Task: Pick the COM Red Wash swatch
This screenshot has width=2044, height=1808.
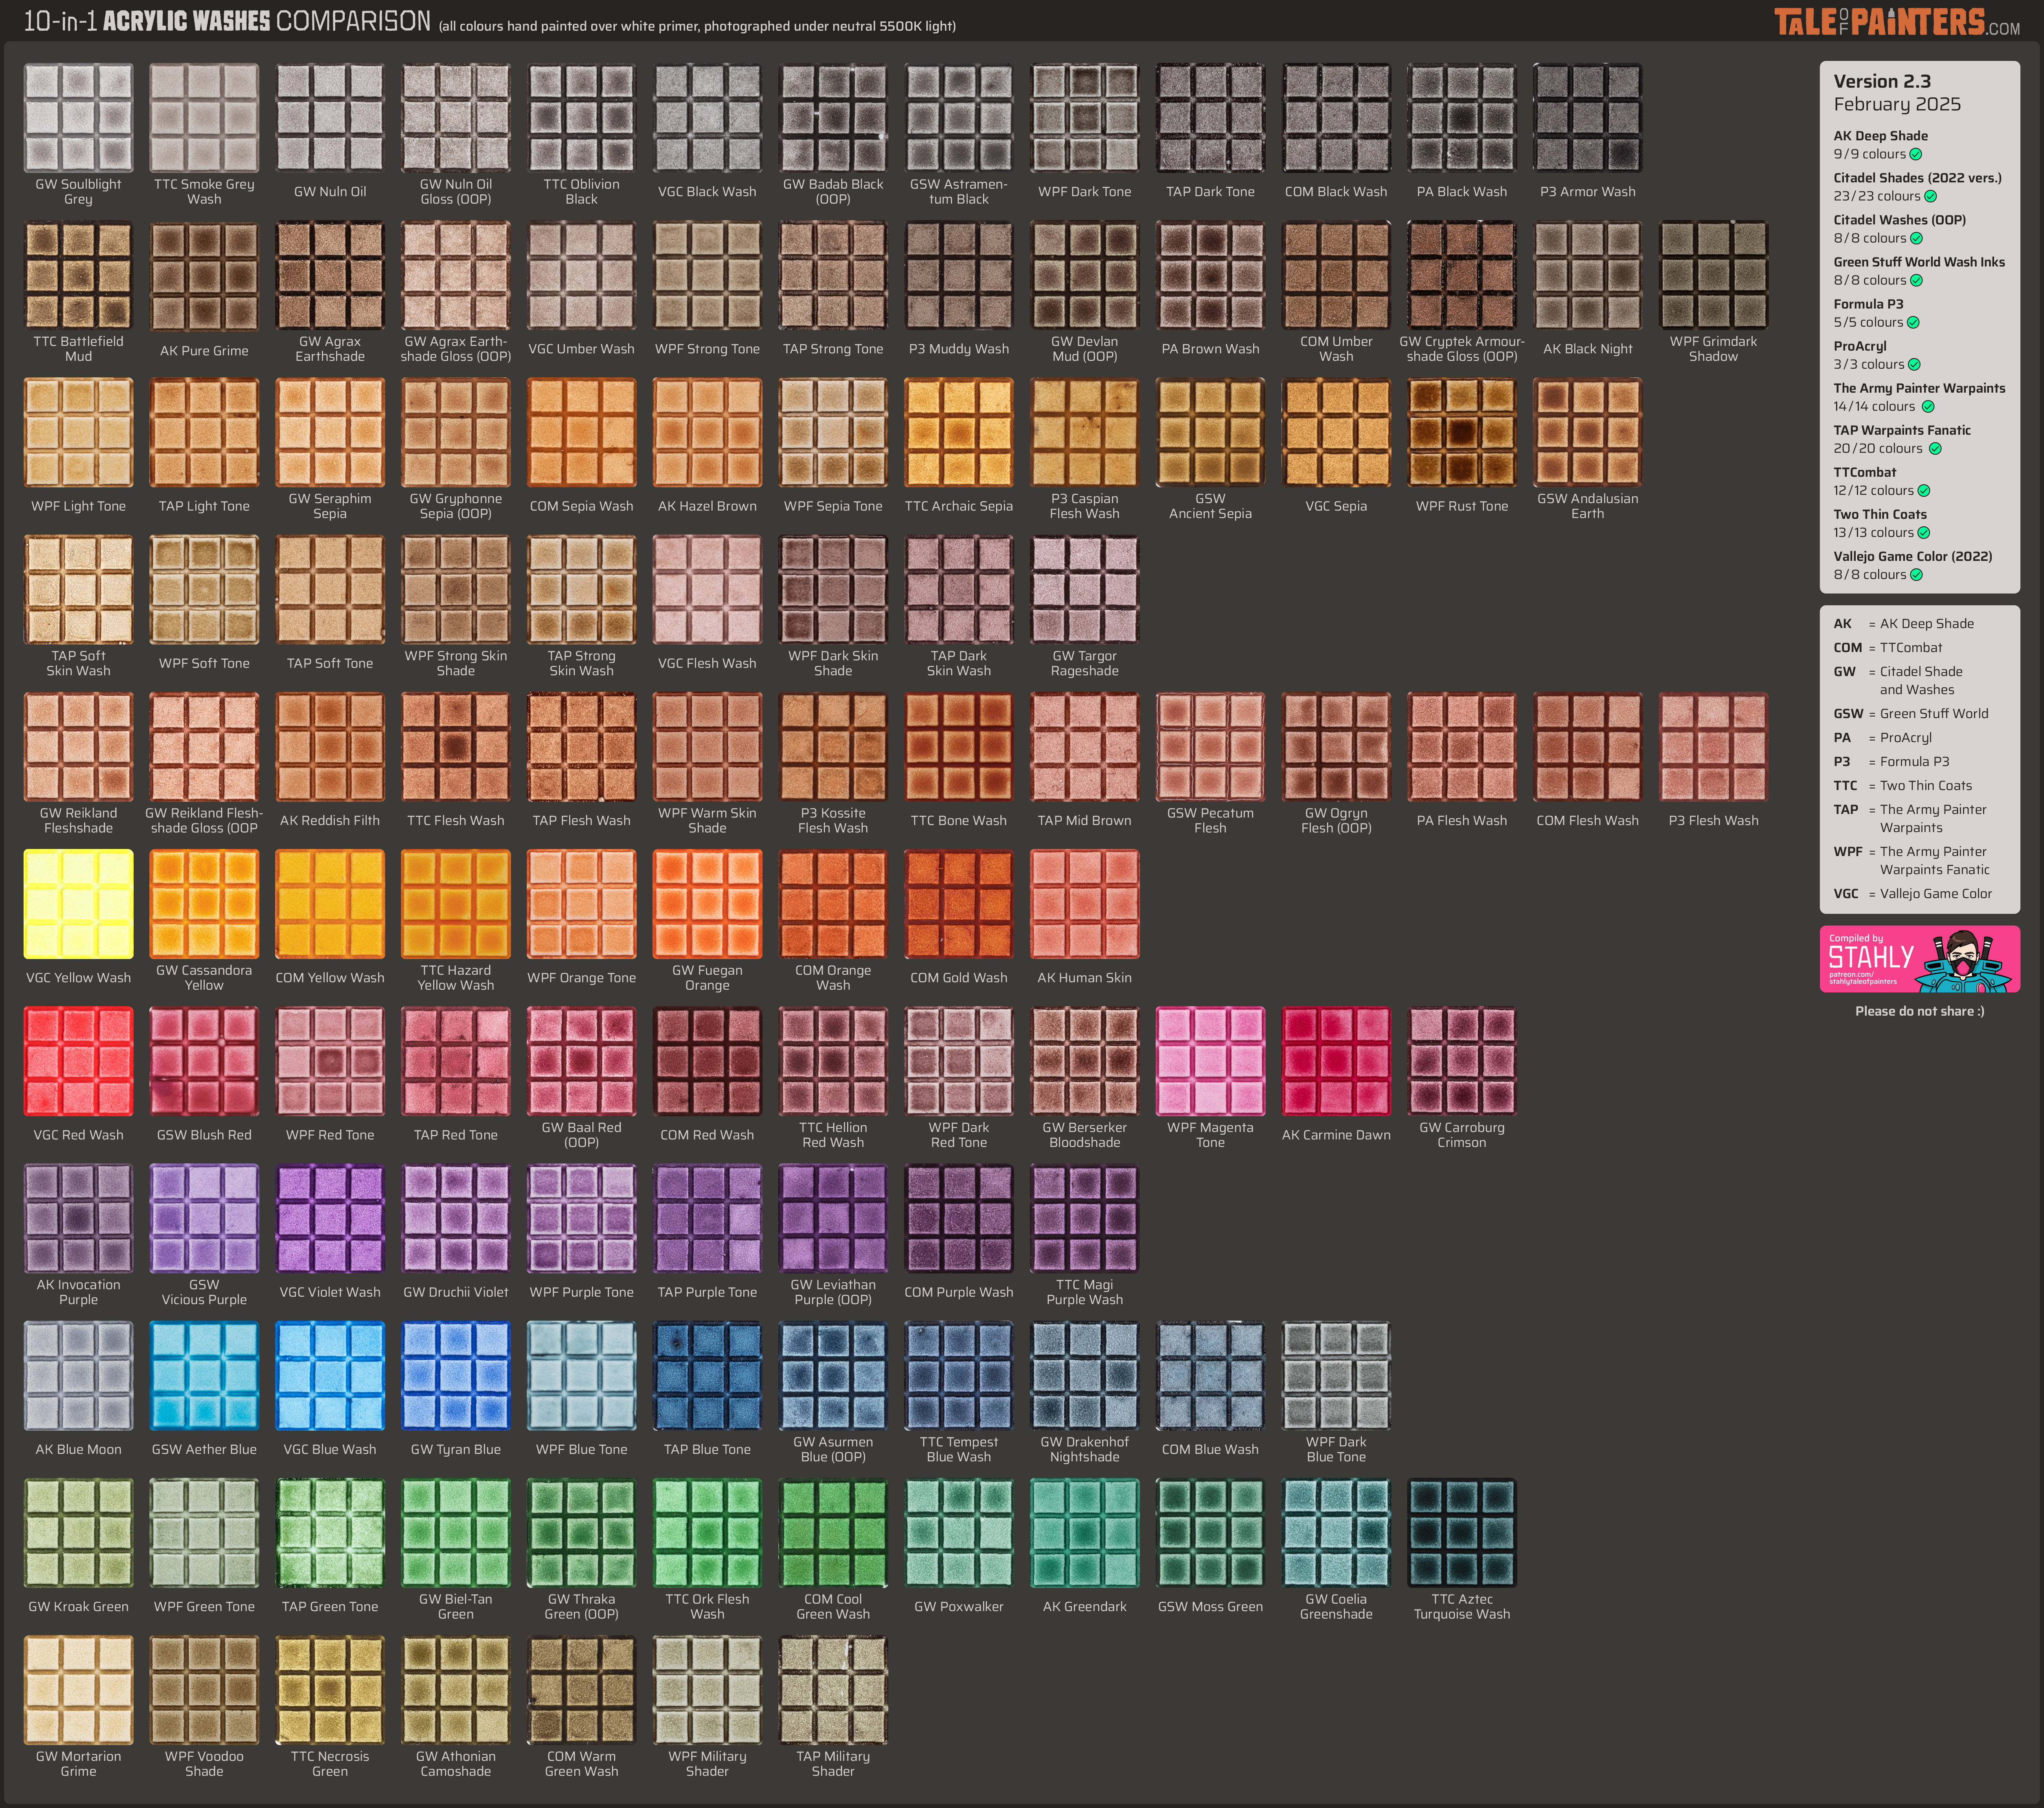Action: 707,1061
